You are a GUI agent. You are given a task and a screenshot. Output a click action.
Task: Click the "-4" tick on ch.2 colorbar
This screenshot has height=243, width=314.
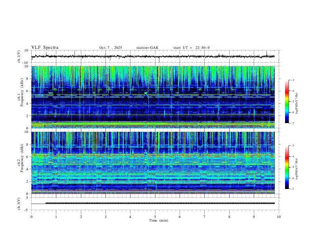[x=292, y=156]
